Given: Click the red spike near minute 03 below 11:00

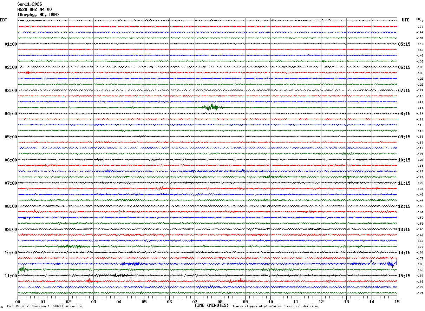Looking at the screenshot, I should coord(90,281).
